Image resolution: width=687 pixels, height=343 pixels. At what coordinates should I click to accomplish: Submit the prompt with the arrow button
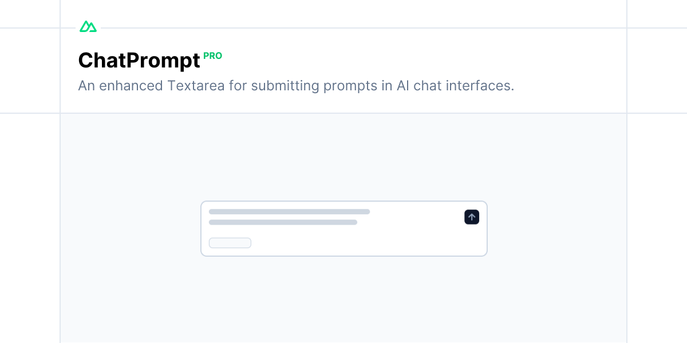(x=472, y=217)
